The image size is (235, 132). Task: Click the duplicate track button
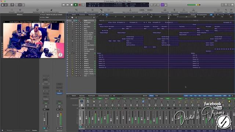pos(72,18)
